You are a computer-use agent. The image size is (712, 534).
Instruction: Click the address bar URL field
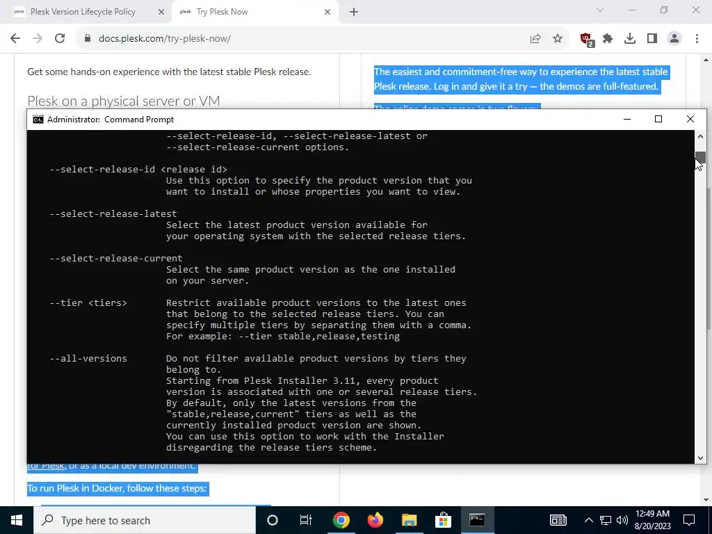[x=300, y=39]
